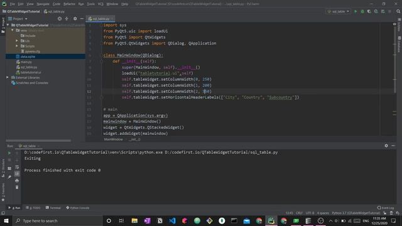Open the Refactor menu
The width and height of the screenshot is (402, 226).
click(69, 4)
